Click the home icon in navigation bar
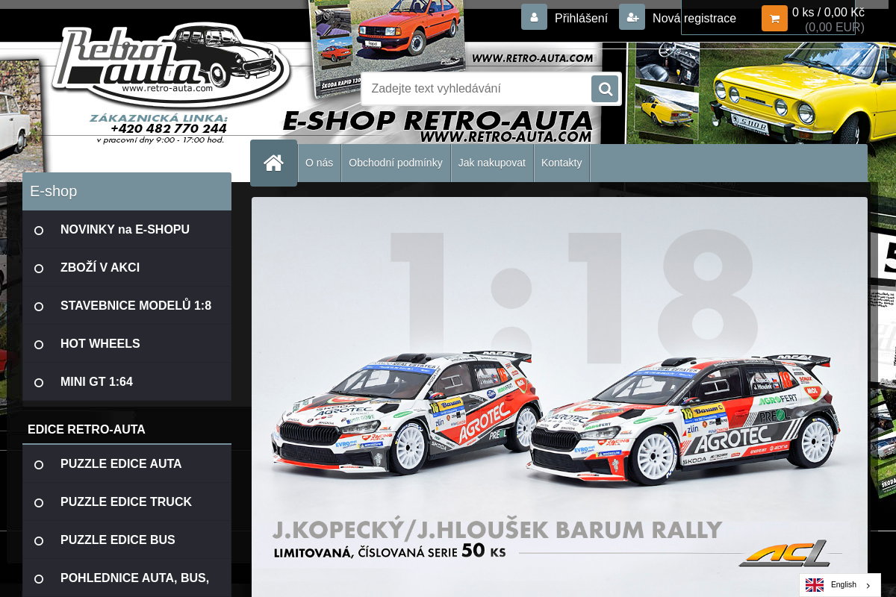This screenshot has width=896, height=597. click(273, 162)
